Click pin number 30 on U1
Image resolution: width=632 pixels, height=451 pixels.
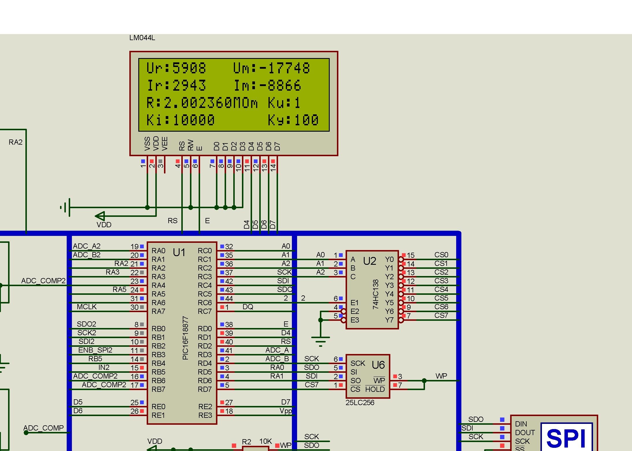[x=134, y=307]
